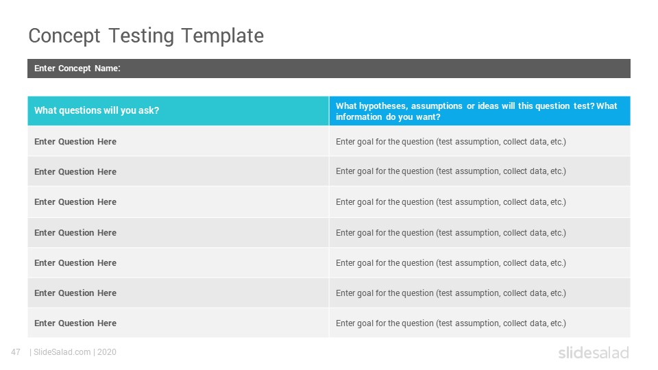Click the Concept Testing Template title
The width and height of the screenshot is (658, 370).
146,36
